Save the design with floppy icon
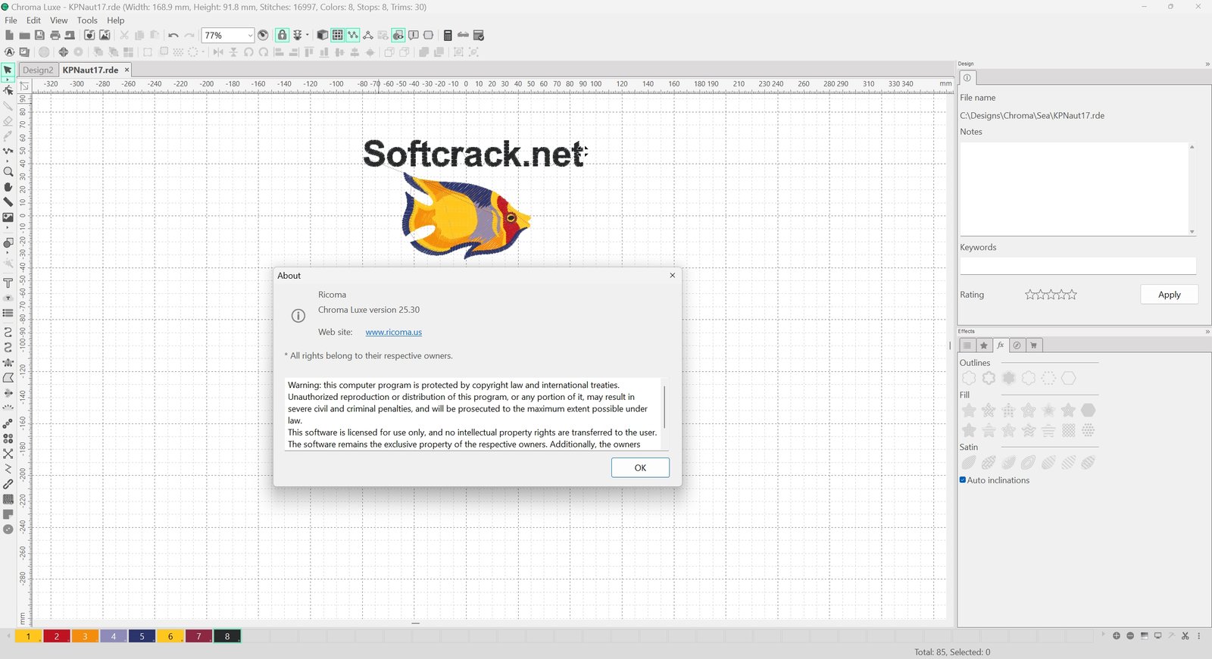Screen dimensions: 1212x659 tap(39, 35)
